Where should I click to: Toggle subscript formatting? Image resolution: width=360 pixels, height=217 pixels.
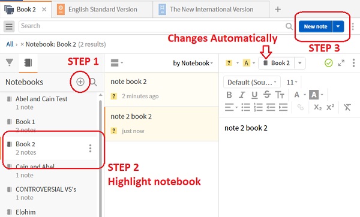tap(318, 107)
